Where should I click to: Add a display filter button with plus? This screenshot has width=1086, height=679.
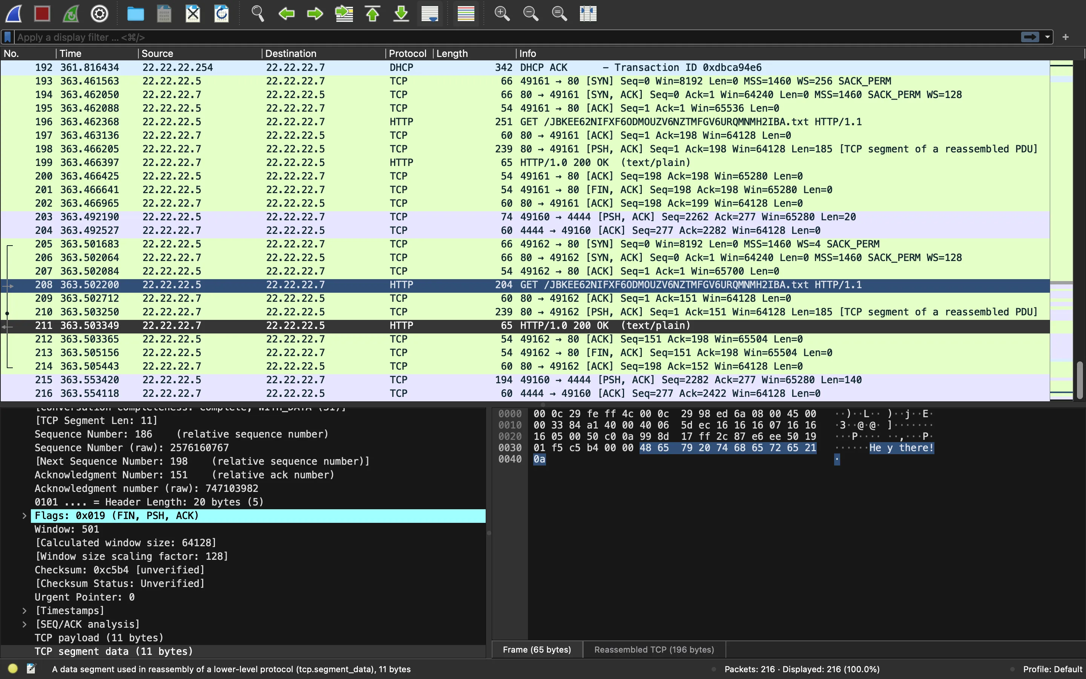(1066, 37)
